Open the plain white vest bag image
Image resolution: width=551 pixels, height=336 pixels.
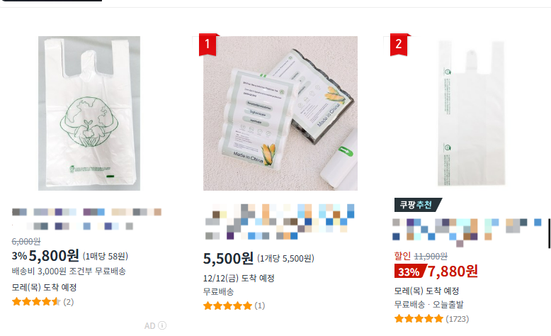tap(471, 113)
